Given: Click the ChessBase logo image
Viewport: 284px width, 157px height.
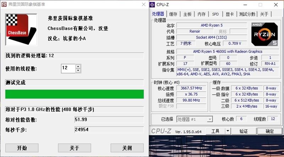Looking at the screenshot, I should (x=21, y=29).
